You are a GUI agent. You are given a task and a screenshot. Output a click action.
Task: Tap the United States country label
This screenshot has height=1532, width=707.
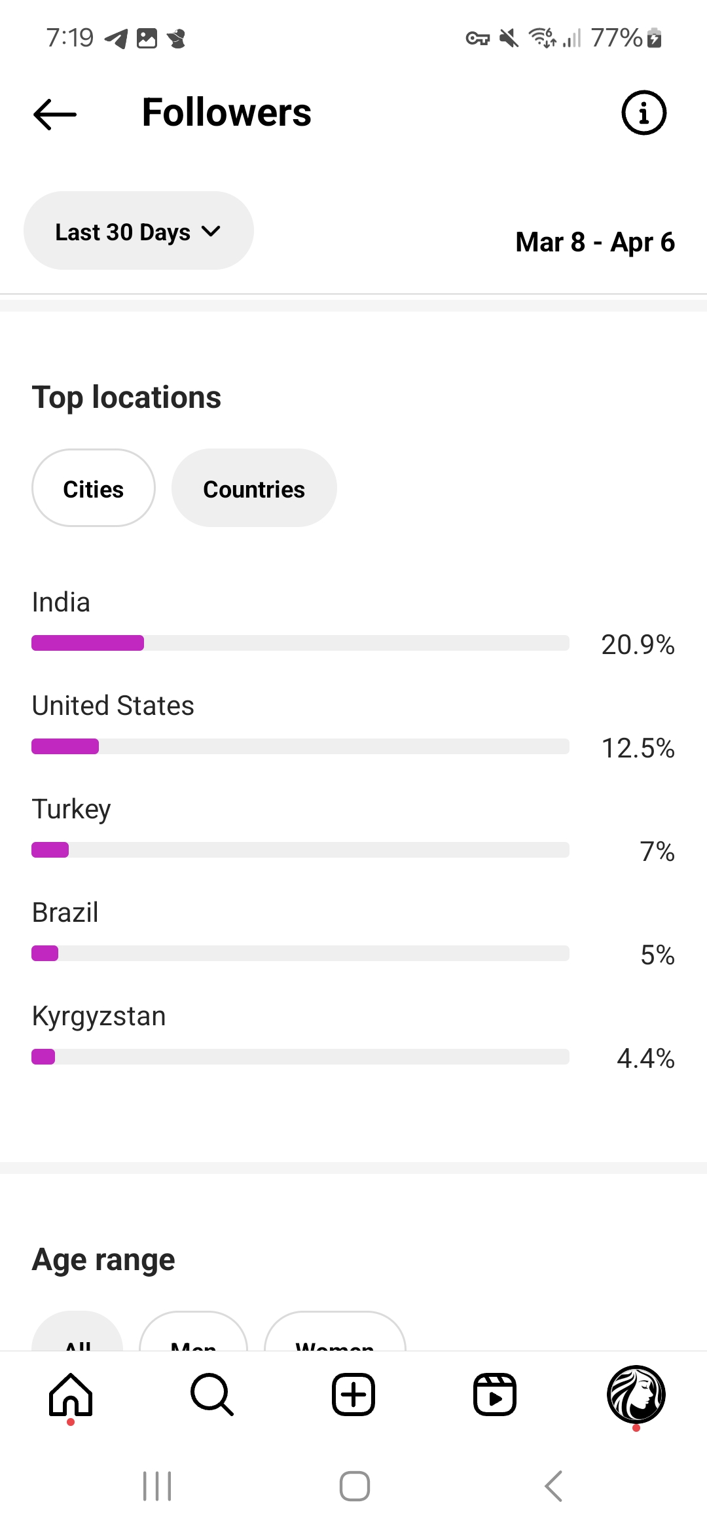(x=113, y=706)
